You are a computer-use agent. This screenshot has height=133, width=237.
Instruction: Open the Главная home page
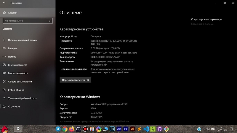tap(28, 13)
